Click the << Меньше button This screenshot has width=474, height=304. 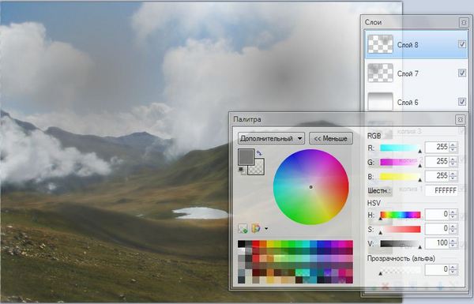331,138
